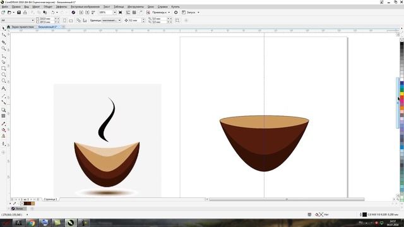Select the Polygon tool
Image resolution: width=404 pixels, height=227 pixels.
click(3, 81)
